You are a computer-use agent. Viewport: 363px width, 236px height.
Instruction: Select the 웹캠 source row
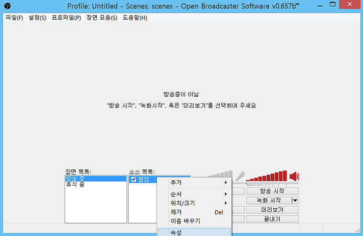pyautogui.click(x=143, y=179)
